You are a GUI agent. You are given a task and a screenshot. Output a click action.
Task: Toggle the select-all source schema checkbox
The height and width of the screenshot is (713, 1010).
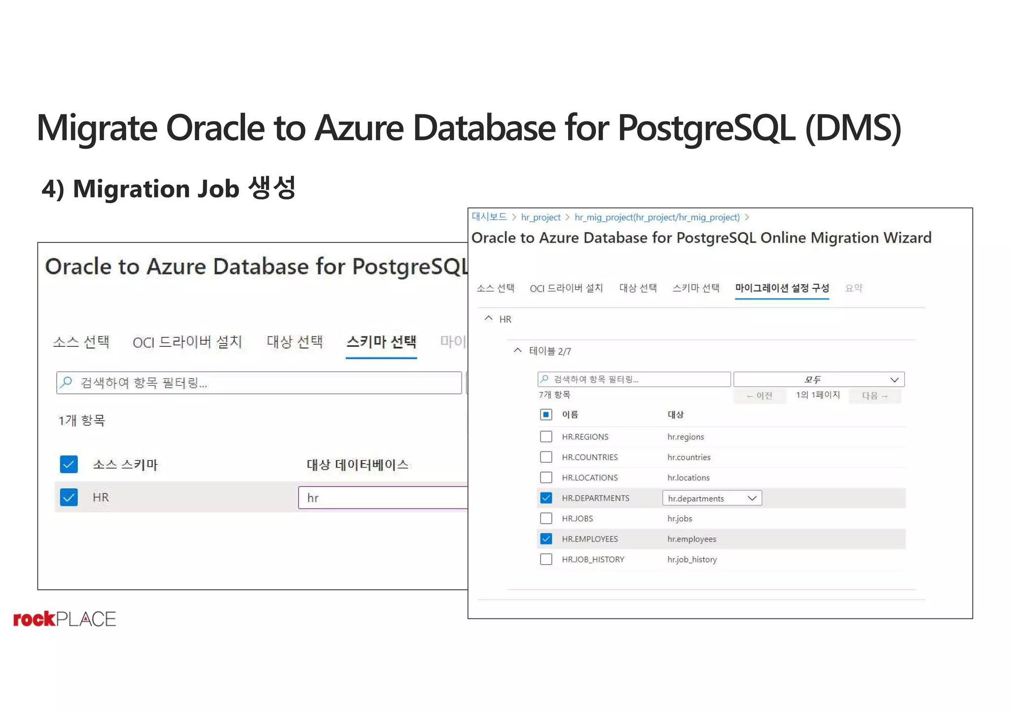click(x=69, y=464)
